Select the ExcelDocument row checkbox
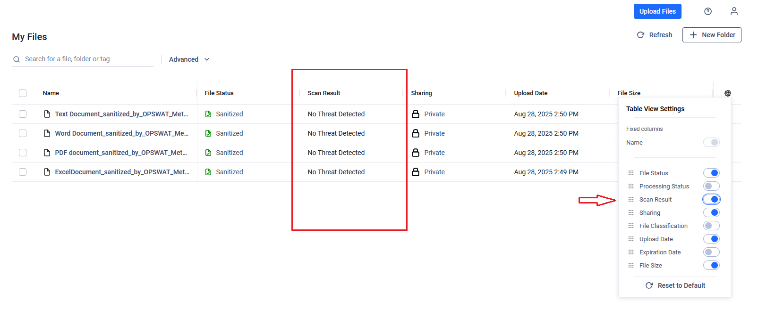 coord(23,172)
